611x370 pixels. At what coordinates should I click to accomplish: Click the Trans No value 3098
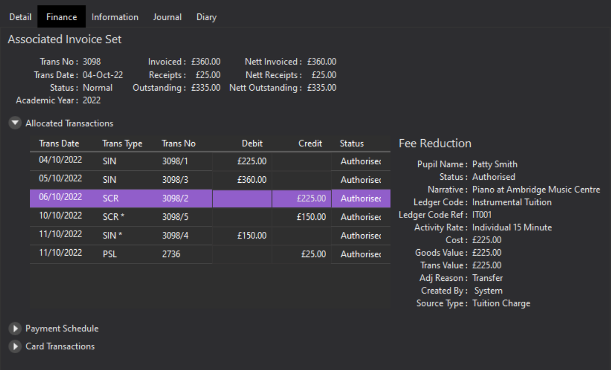pyautogui.click(x=92, y=62)
